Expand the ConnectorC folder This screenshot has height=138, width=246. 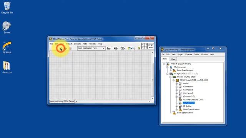pos(176,94)
